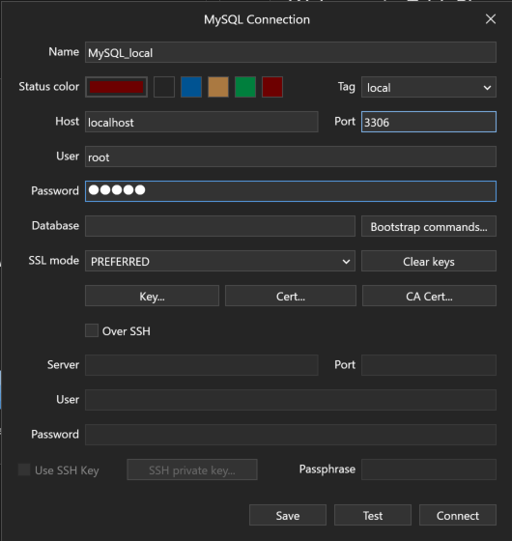The height and width of the screenshot is (541, 512).
Task: Pick the blue status color swatch
Action: point(191,87)
